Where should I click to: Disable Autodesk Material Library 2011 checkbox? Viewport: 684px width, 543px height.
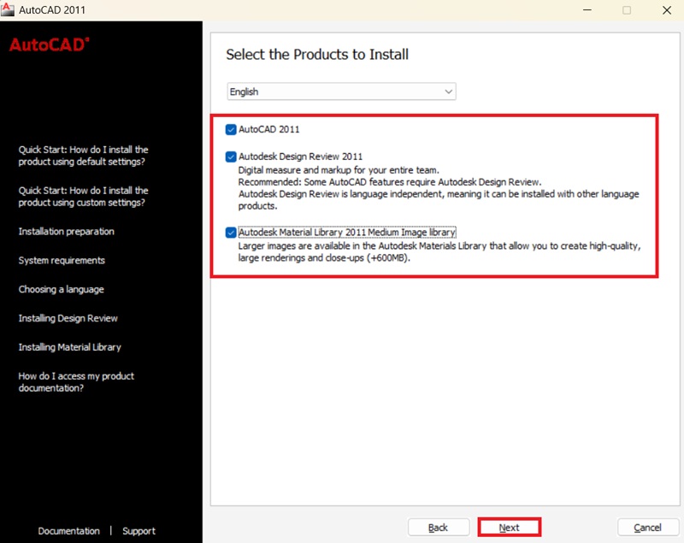point(231,233)
